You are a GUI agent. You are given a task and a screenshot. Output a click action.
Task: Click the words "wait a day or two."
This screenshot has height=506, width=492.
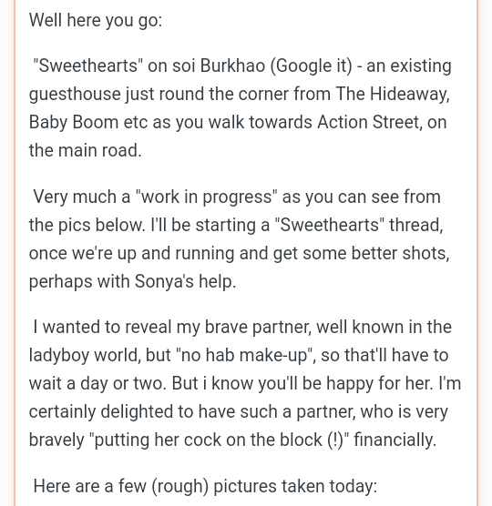coord(97,384)
